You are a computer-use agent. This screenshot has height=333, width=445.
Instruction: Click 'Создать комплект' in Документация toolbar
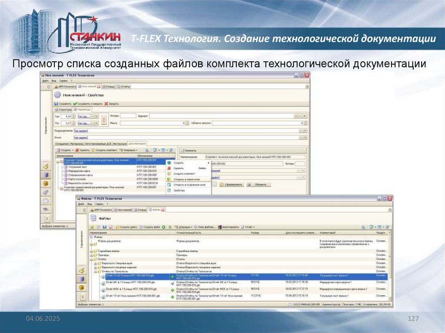click(104, 150)
